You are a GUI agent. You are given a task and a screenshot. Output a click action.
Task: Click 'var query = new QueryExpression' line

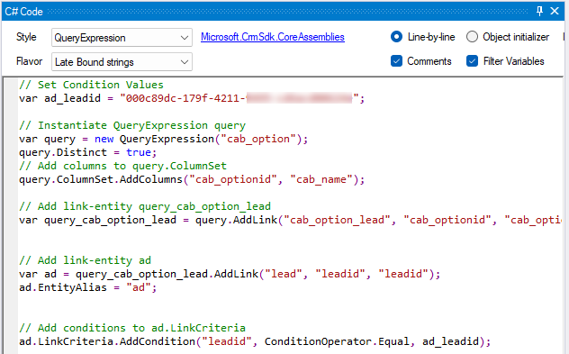click(163, 139)
